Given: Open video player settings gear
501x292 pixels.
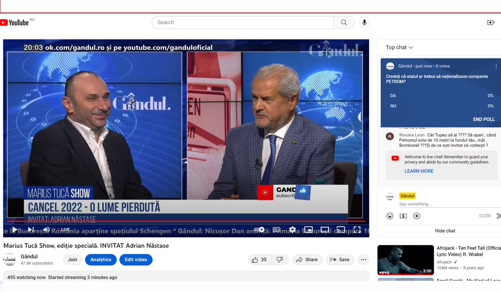Looking at the screenshot, I should click(x=292, y=229).
